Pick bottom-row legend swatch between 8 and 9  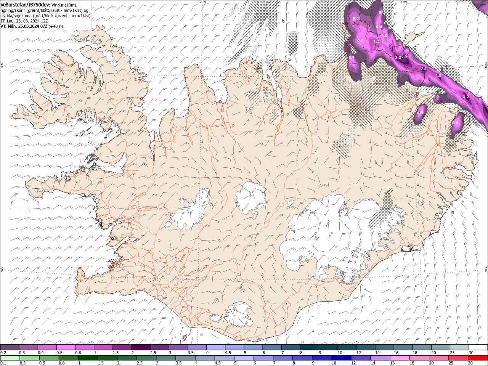pyautogui.click(x=302, y=358)
